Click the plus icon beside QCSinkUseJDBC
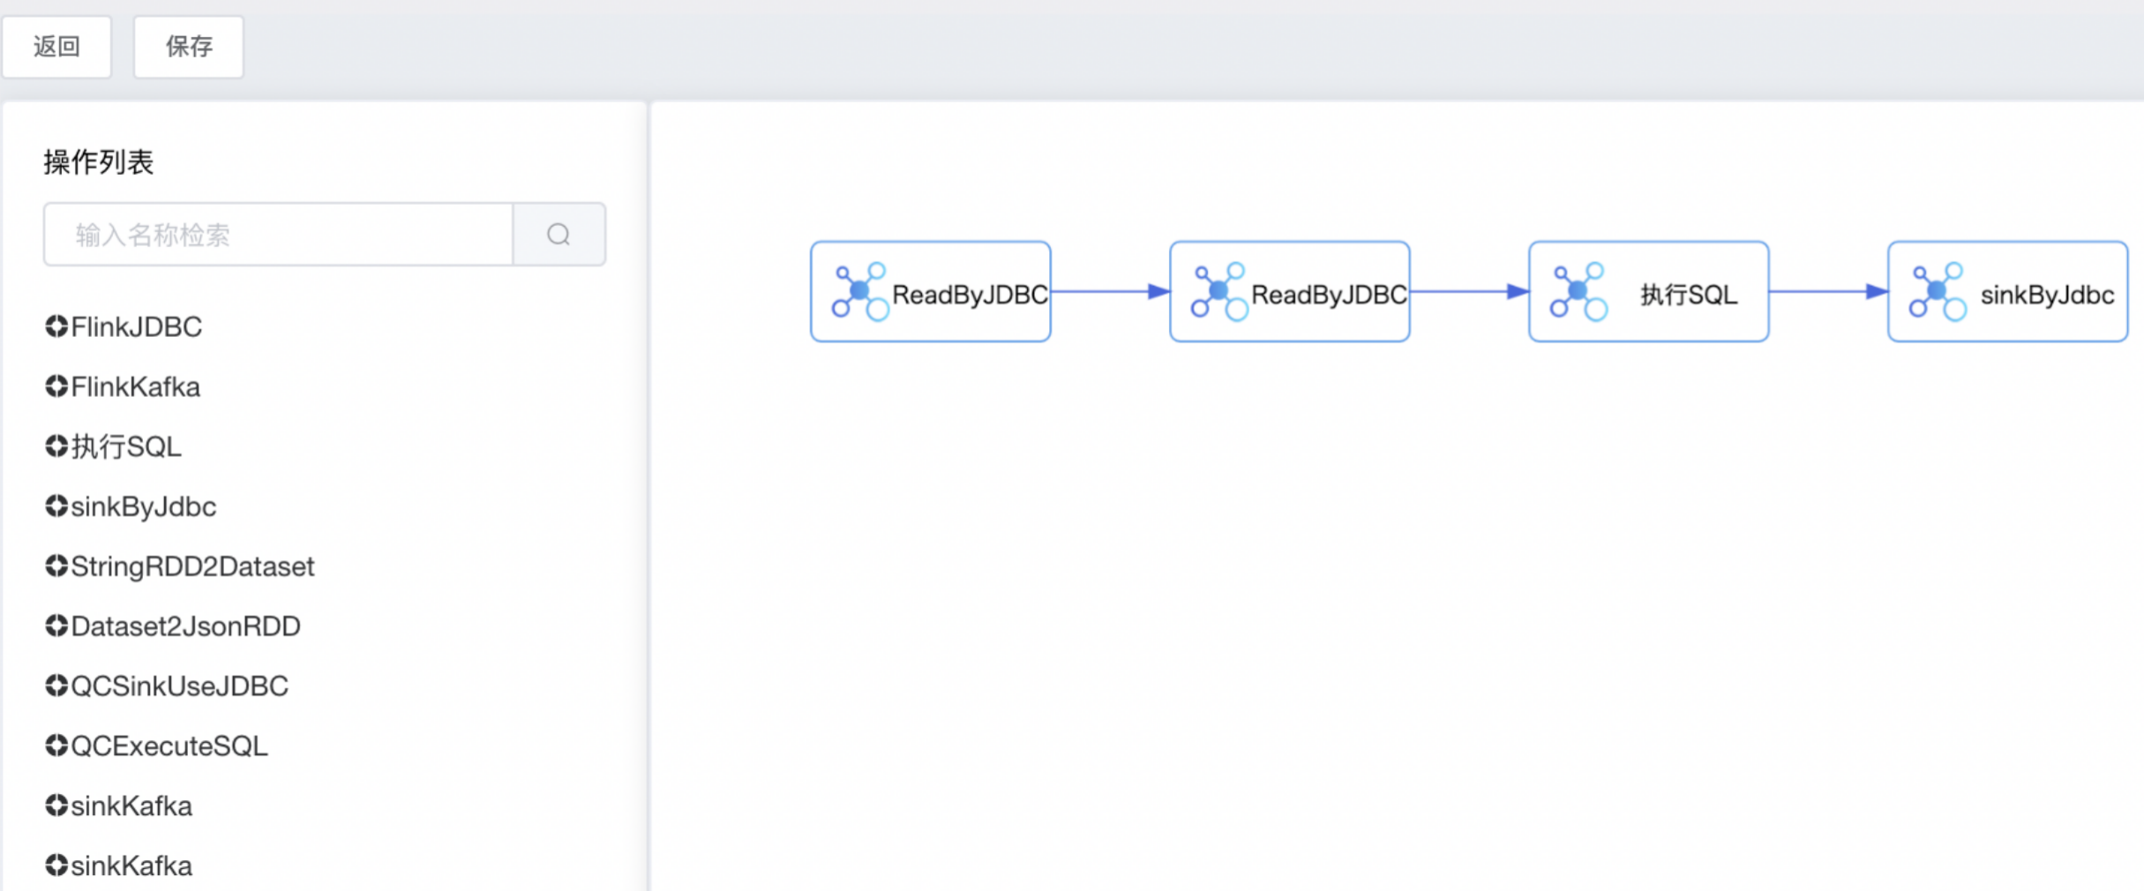The height and width of the screenshot is (891, 2144). (56, 686)
